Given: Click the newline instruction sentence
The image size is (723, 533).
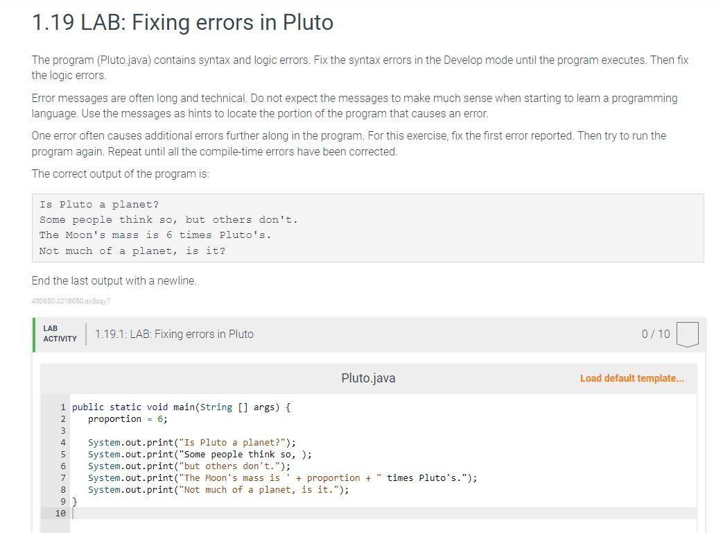Looking at the screenshot, I should tap(113, 280).
